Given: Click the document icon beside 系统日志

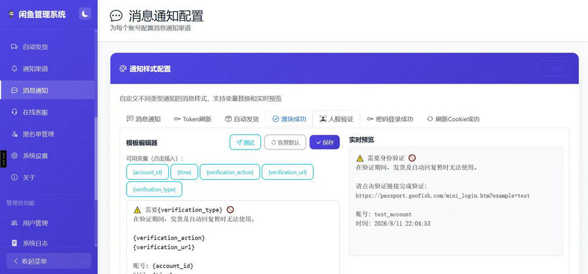Looking at the screenshot, I should (15, 244).
